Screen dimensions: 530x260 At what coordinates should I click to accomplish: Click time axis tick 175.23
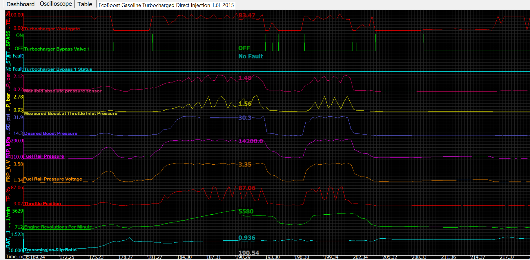coord(96,257)
